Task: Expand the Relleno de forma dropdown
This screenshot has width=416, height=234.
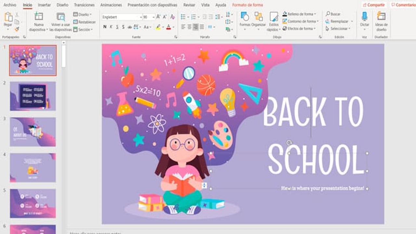Action: (315, 14)
